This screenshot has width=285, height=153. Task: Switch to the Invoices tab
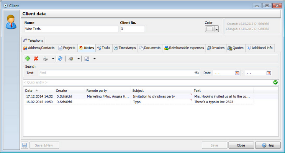216,48
